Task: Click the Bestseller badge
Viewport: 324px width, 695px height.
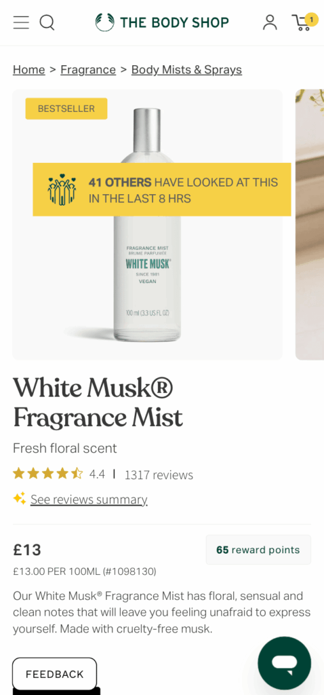Action: coord(66,109)
